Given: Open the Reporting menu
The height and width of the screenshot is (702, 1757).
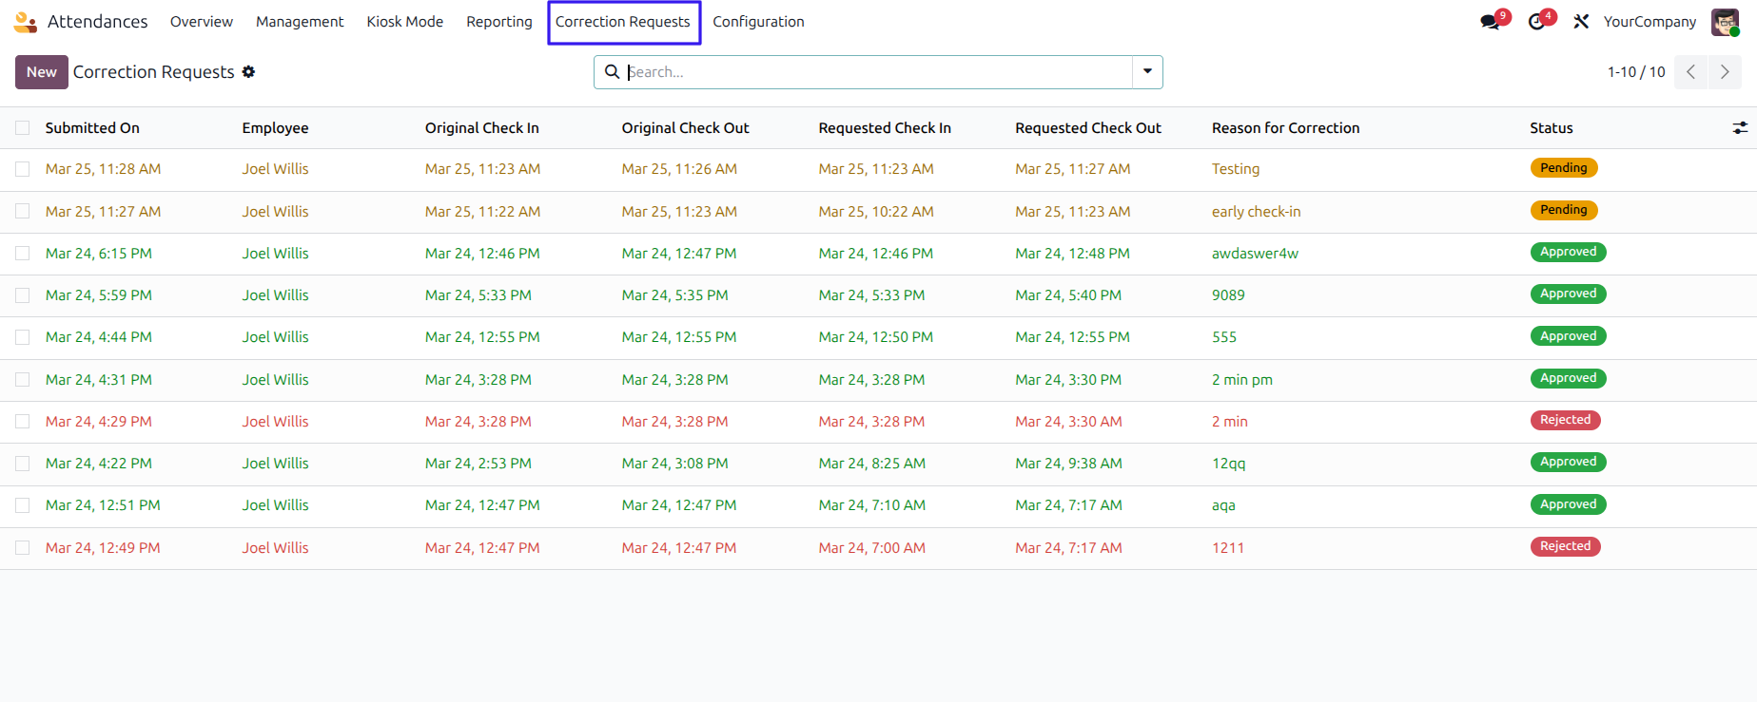Looking at the screenshot, I should pos(499,22).
